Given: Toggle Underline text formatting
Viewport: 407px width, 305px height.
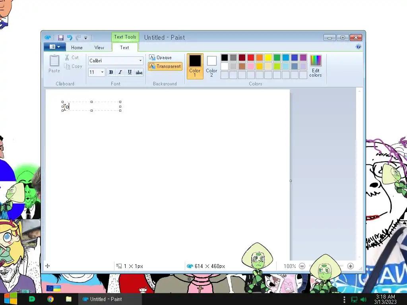Looking at the screenshot, I should 130,72.
